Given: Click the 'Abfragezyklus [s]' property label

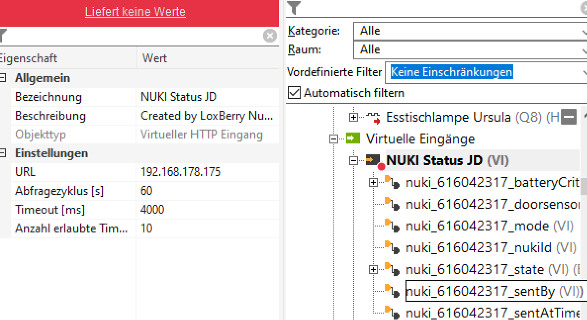Looking at the screenshot, I should [59, 191].
